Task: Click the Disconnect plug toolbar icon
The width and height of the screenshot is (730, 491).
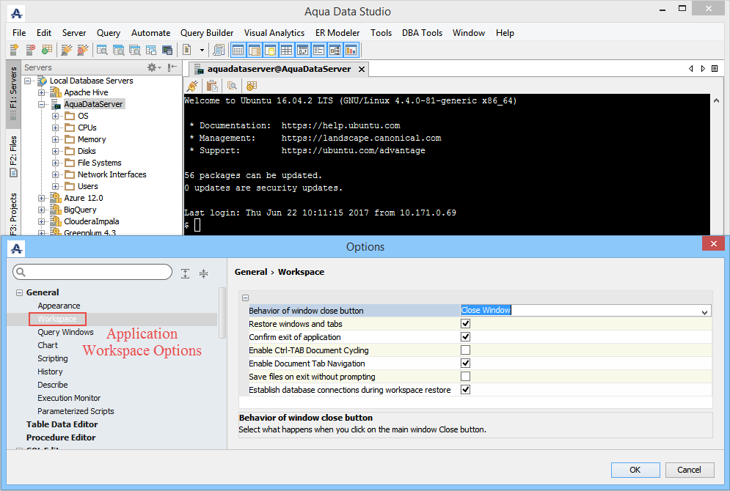Action: 82,49
